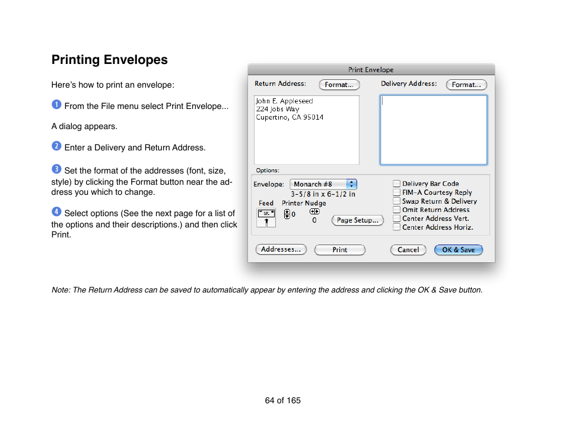Click the envelope Feed orientation icon
Screen dimensions: 566x437
(x=266, y=218)
